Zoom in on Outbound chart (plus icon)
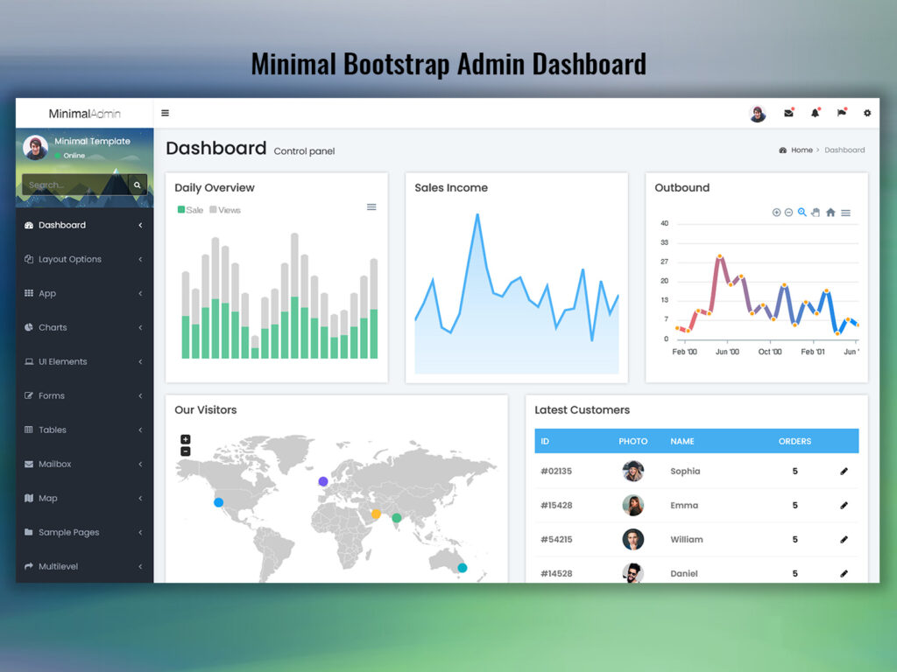 point(776,213)
